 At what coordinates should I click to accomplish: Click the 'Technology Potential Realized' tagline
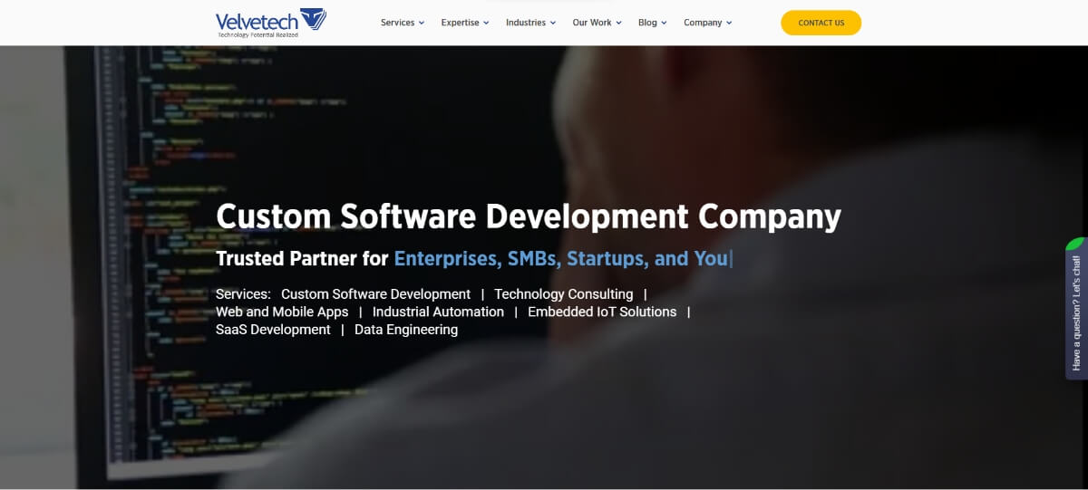tap(257, 34)
